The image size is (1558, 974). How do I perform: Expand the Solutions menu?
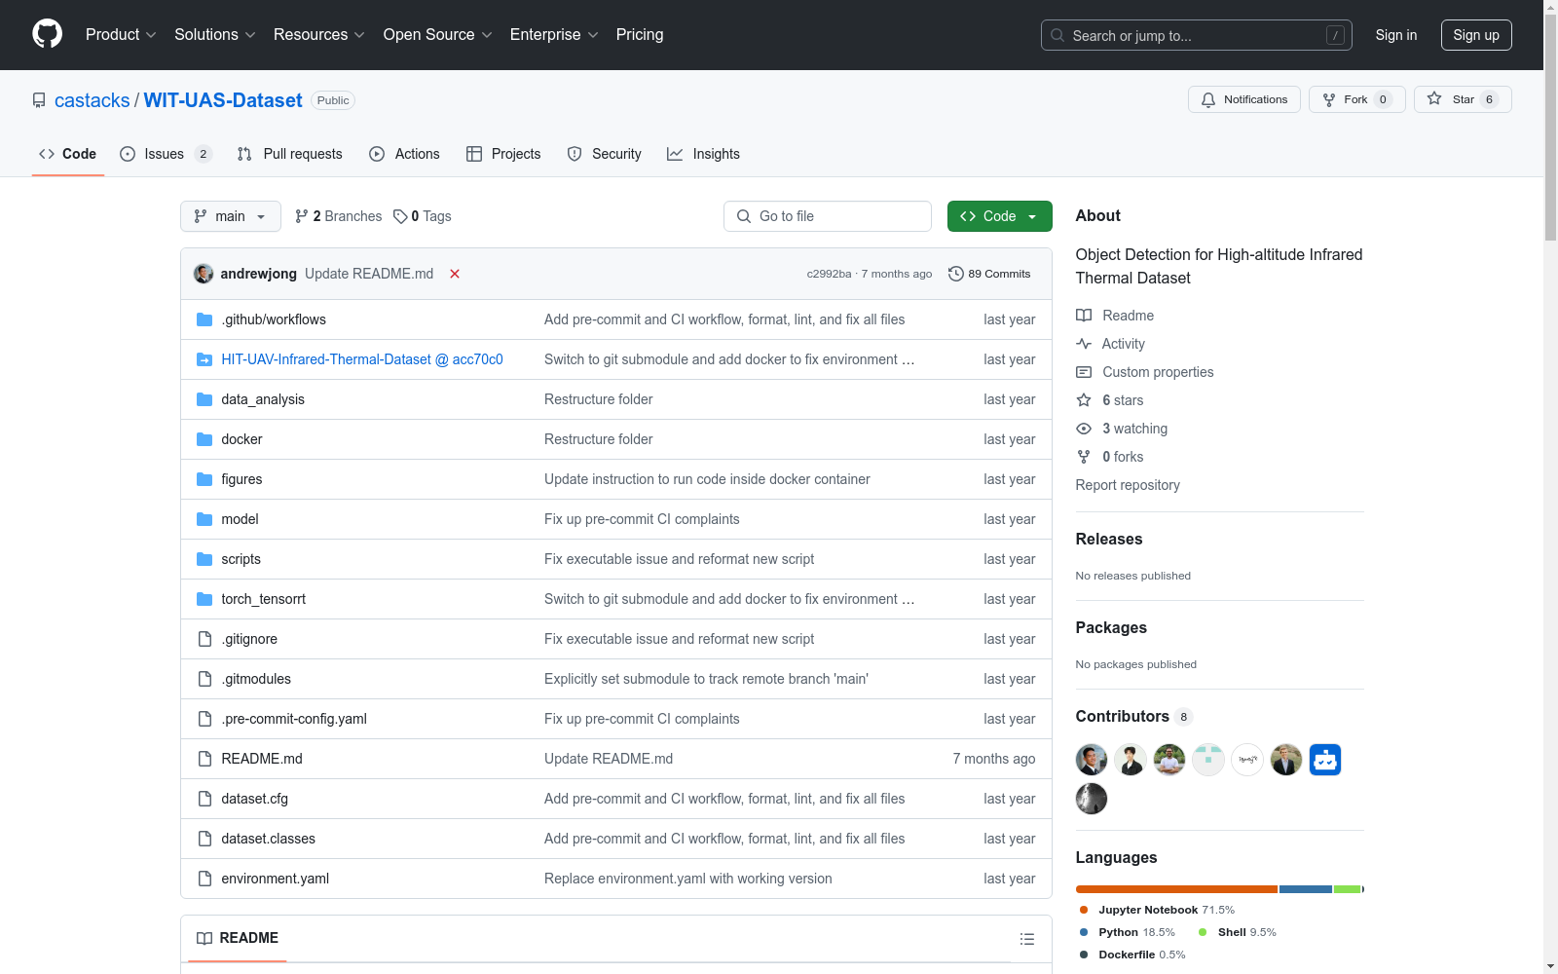point(215,34)
